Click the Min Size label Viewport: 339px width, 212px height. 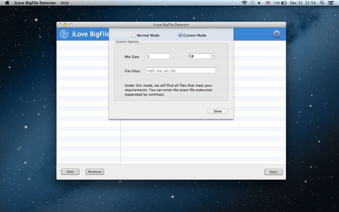(x=132, y=57)
